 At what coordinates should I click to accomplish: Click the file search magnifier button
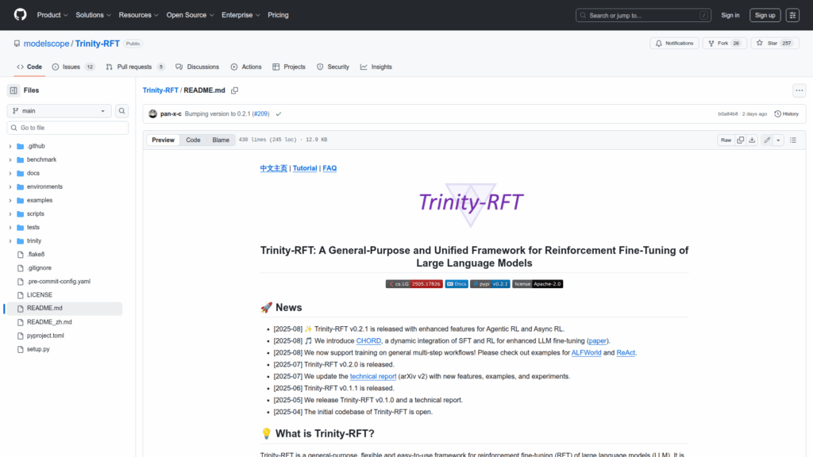click(x=122, y=111)
